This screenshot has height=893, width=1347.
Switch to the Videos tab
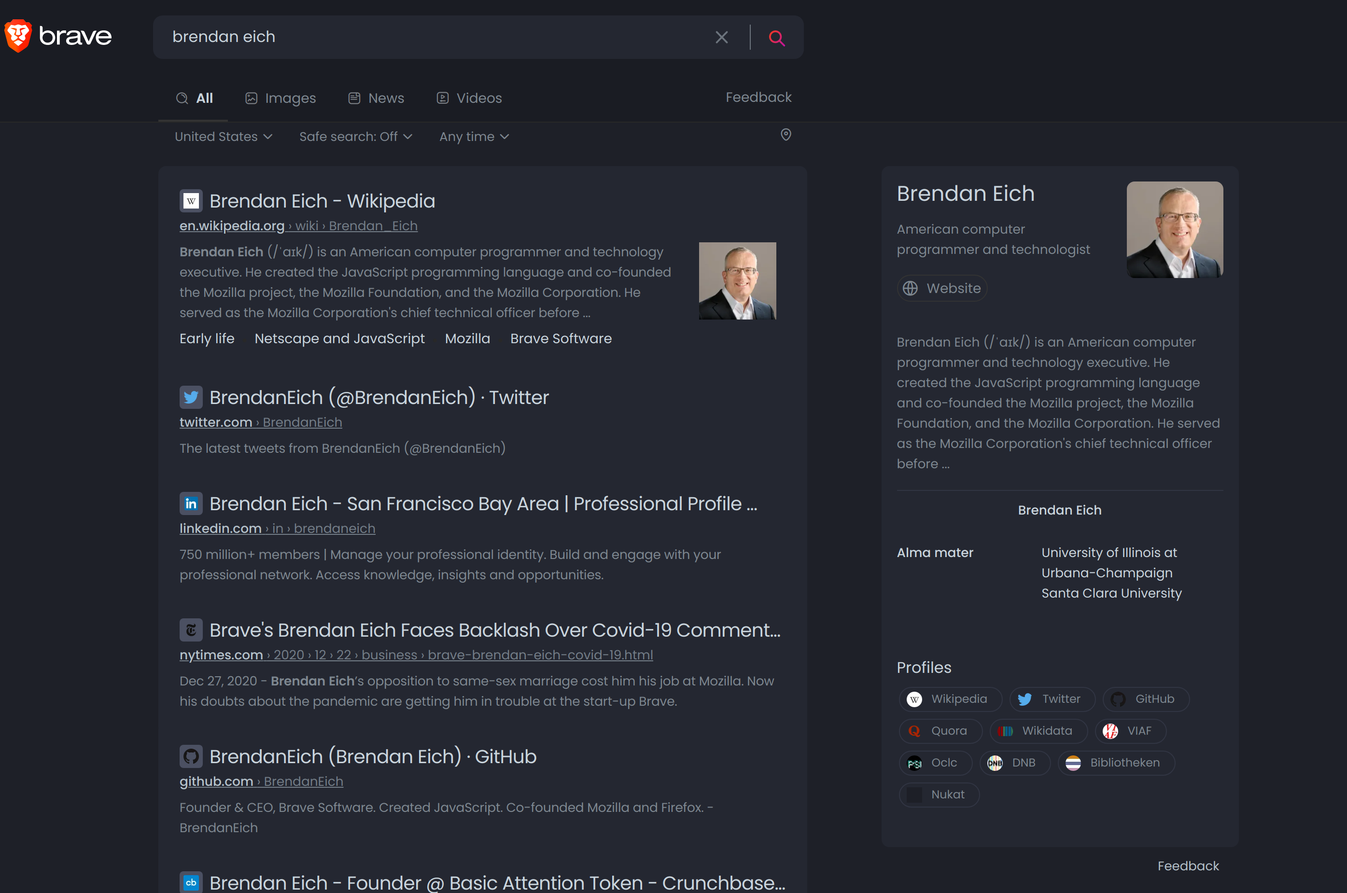(469, 98)
